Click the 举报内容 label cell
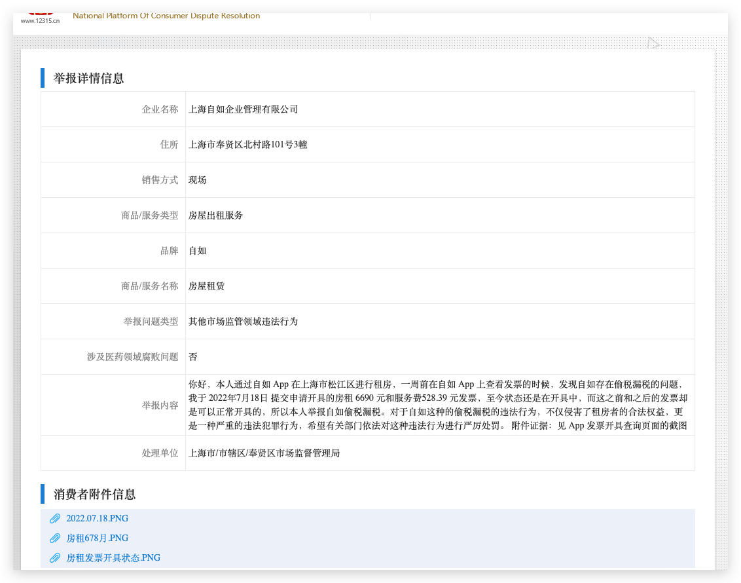This screenshot has height=583, width=741. click(113, 405)
